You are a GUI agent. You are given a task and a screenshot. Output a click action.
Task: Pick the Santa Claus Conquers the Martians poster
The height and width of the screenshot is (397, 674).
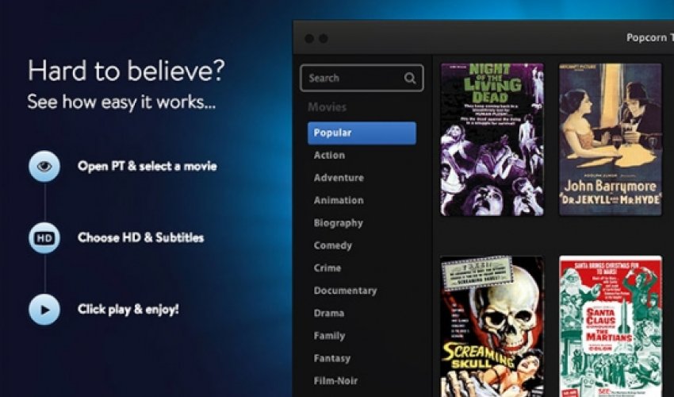(x=611, y=326)
